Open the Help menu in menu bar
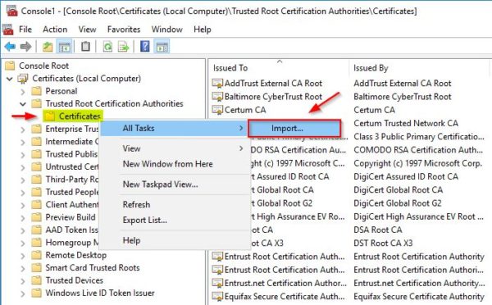This screenshot has width=492, height=305. click(x=202, y=30)
